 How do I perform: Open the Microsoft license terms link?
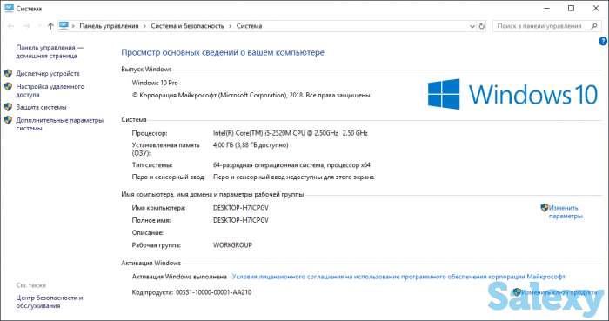click(398, 277)
